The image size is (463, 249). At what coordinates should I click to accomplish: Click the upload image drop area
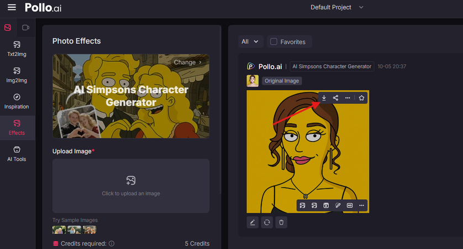point(131,185)
